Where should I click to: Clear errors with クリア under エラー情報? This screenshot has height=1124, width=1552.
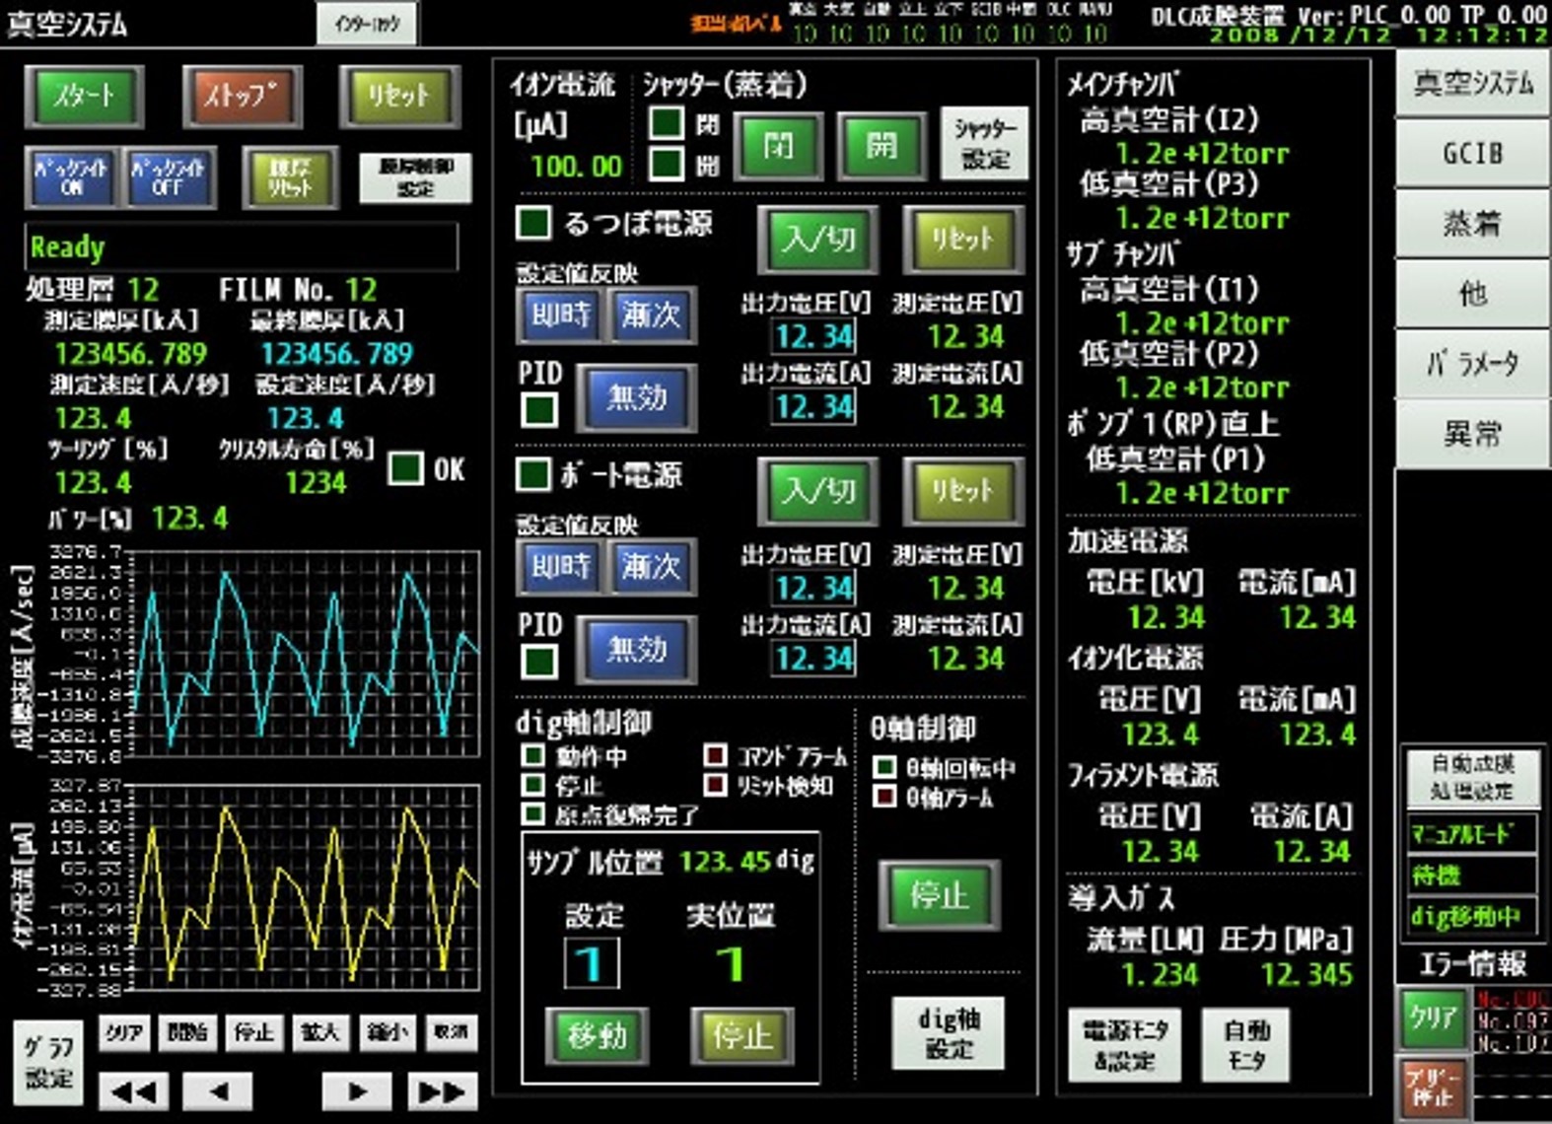coord(1433,1019)
